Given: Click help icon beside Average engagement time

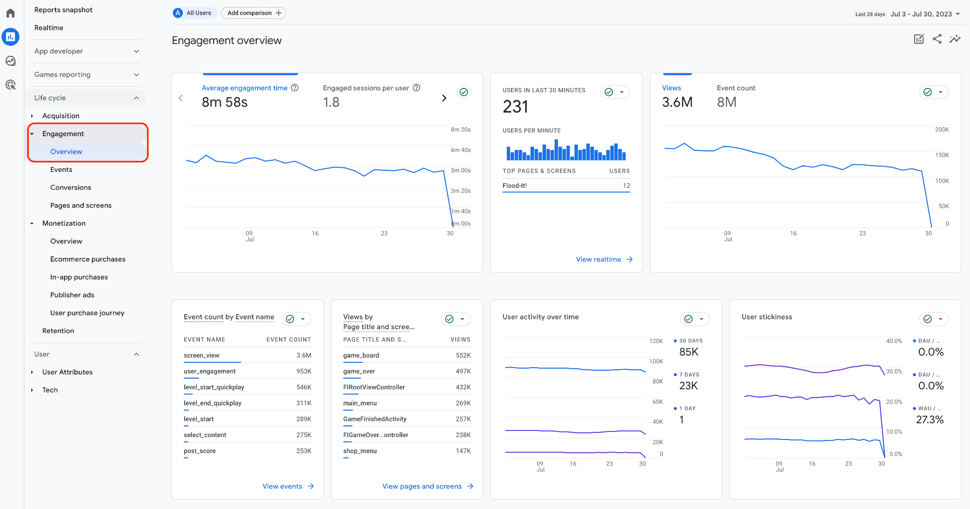Looking at the screenshot, I should [295, 88].
